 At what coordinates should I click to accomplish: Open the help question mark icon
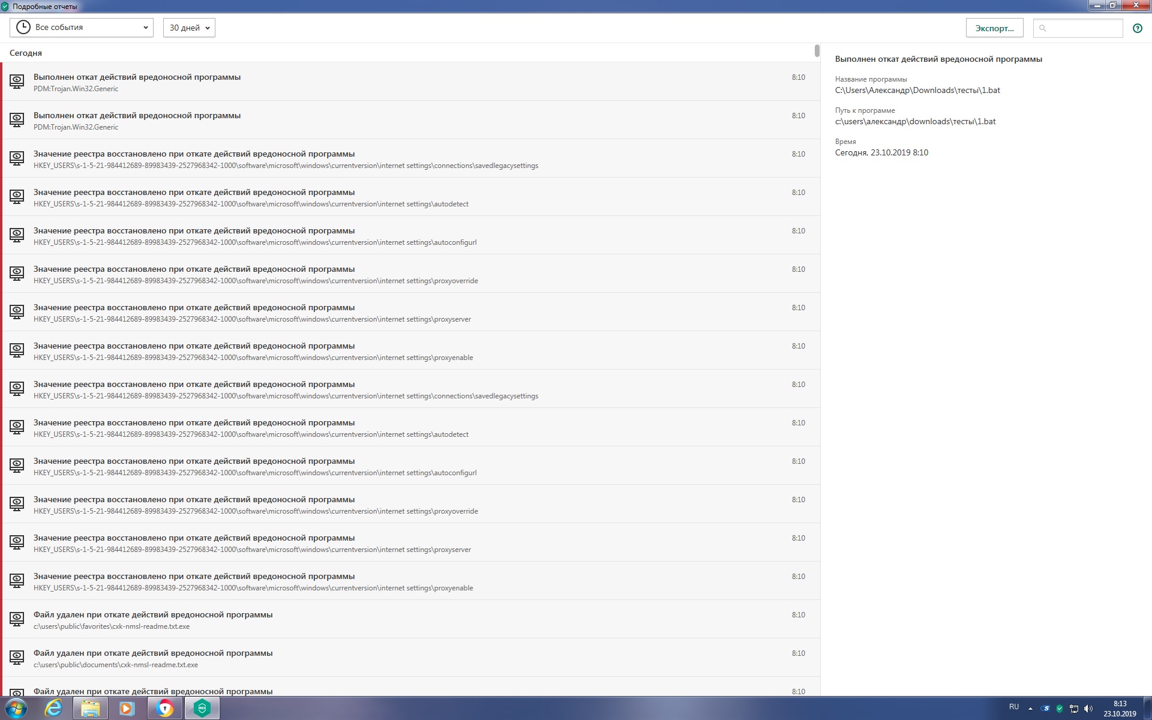point(1137,28)
